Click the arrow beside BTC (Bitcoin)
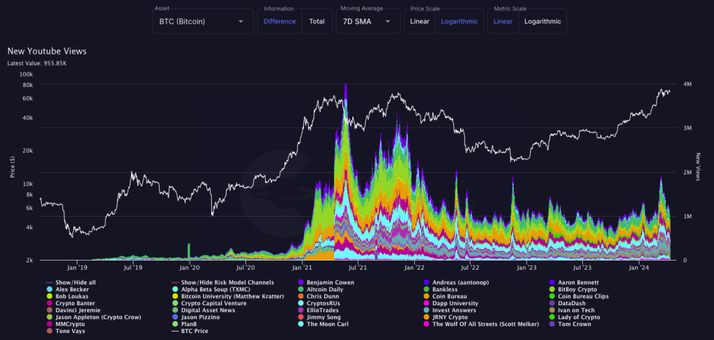The width and height of the screenshot is (714, 340). click(x=241, y=22)
